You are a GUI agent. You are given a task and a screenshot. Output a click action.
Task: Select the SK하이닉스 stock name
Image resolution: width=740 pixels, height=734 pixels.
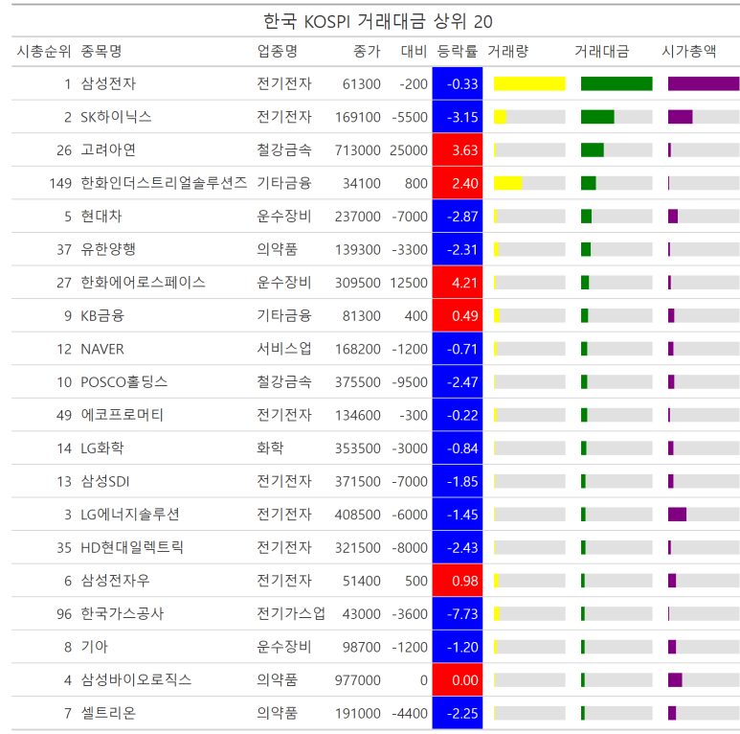(x=116, y=117)
